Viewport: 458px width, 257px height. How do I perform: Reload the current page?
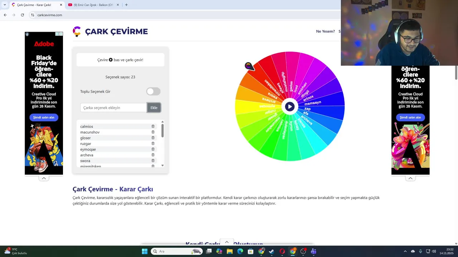pyautogui.click(x=22, y=15)
